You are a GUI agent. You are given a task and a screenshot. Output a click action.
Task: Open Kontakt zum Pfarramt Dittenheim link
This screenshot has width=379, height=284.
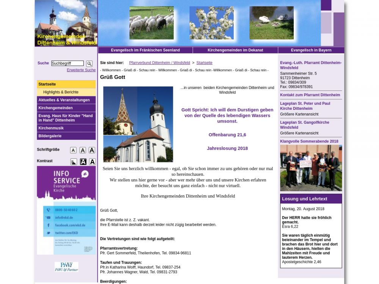pos(310,95)
